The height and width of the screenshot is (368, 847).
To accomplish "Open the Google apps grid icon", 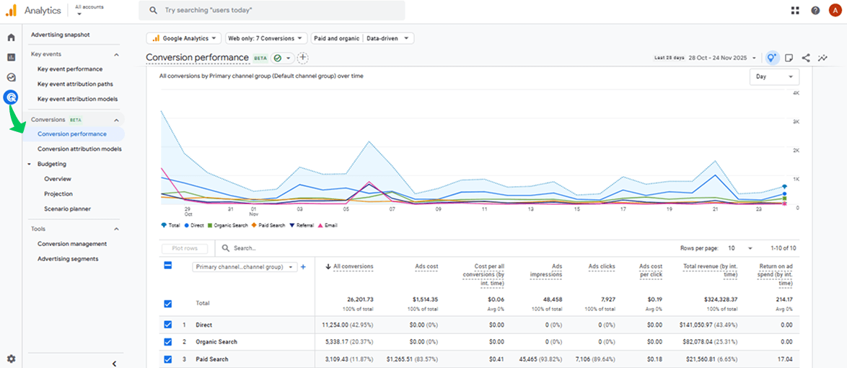I will tap(795, 10).
